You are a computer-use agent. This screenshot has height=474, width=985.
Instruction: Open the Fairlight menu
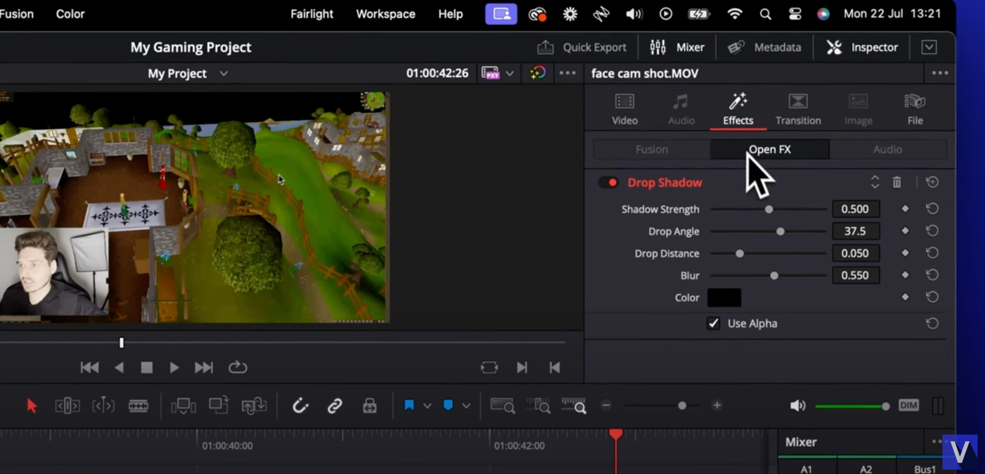[x=312, y=14]
